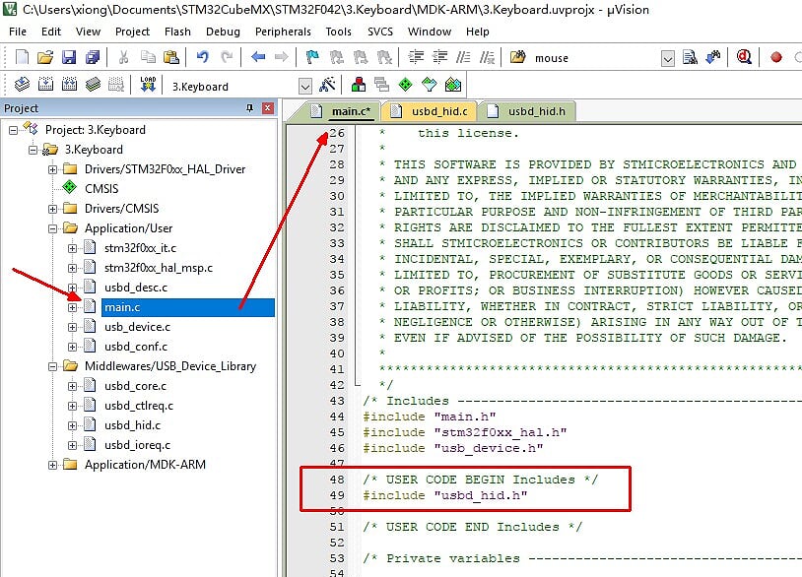Switch to the usbd_hid.c tab
This screenshot has height=577, width=802.
pos(429,111)
